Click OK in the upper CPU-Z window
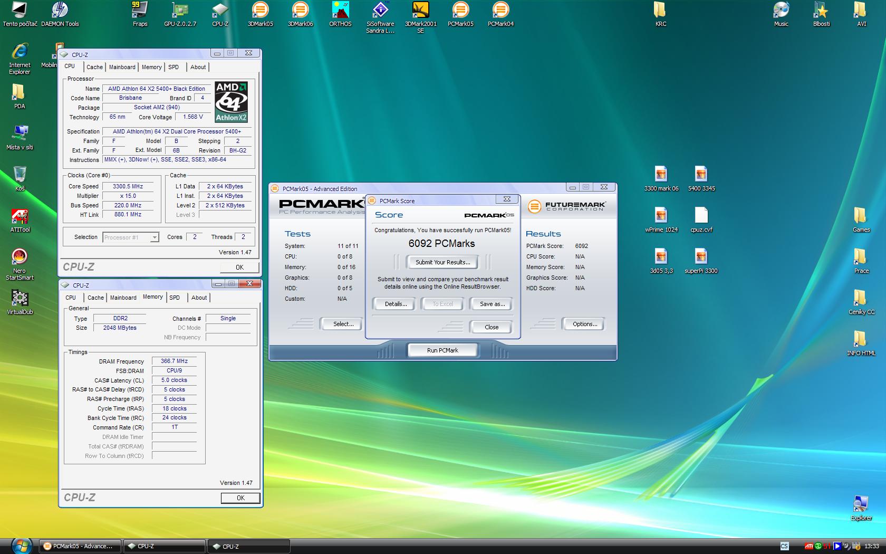Image resolution: width=886 pixels, height=554 pixels. pos(239,268)
